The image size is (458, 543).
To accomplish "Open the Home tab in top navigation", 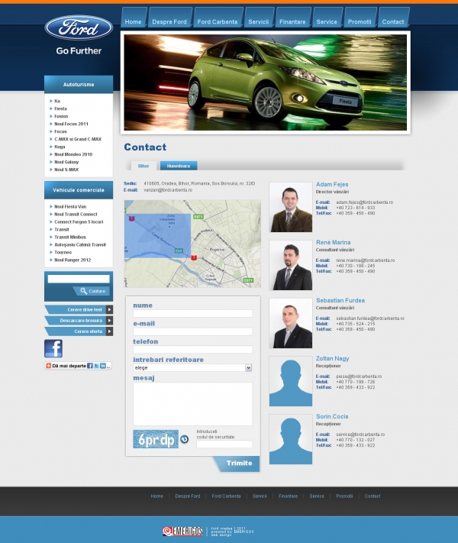I will [x=134, y=21].
